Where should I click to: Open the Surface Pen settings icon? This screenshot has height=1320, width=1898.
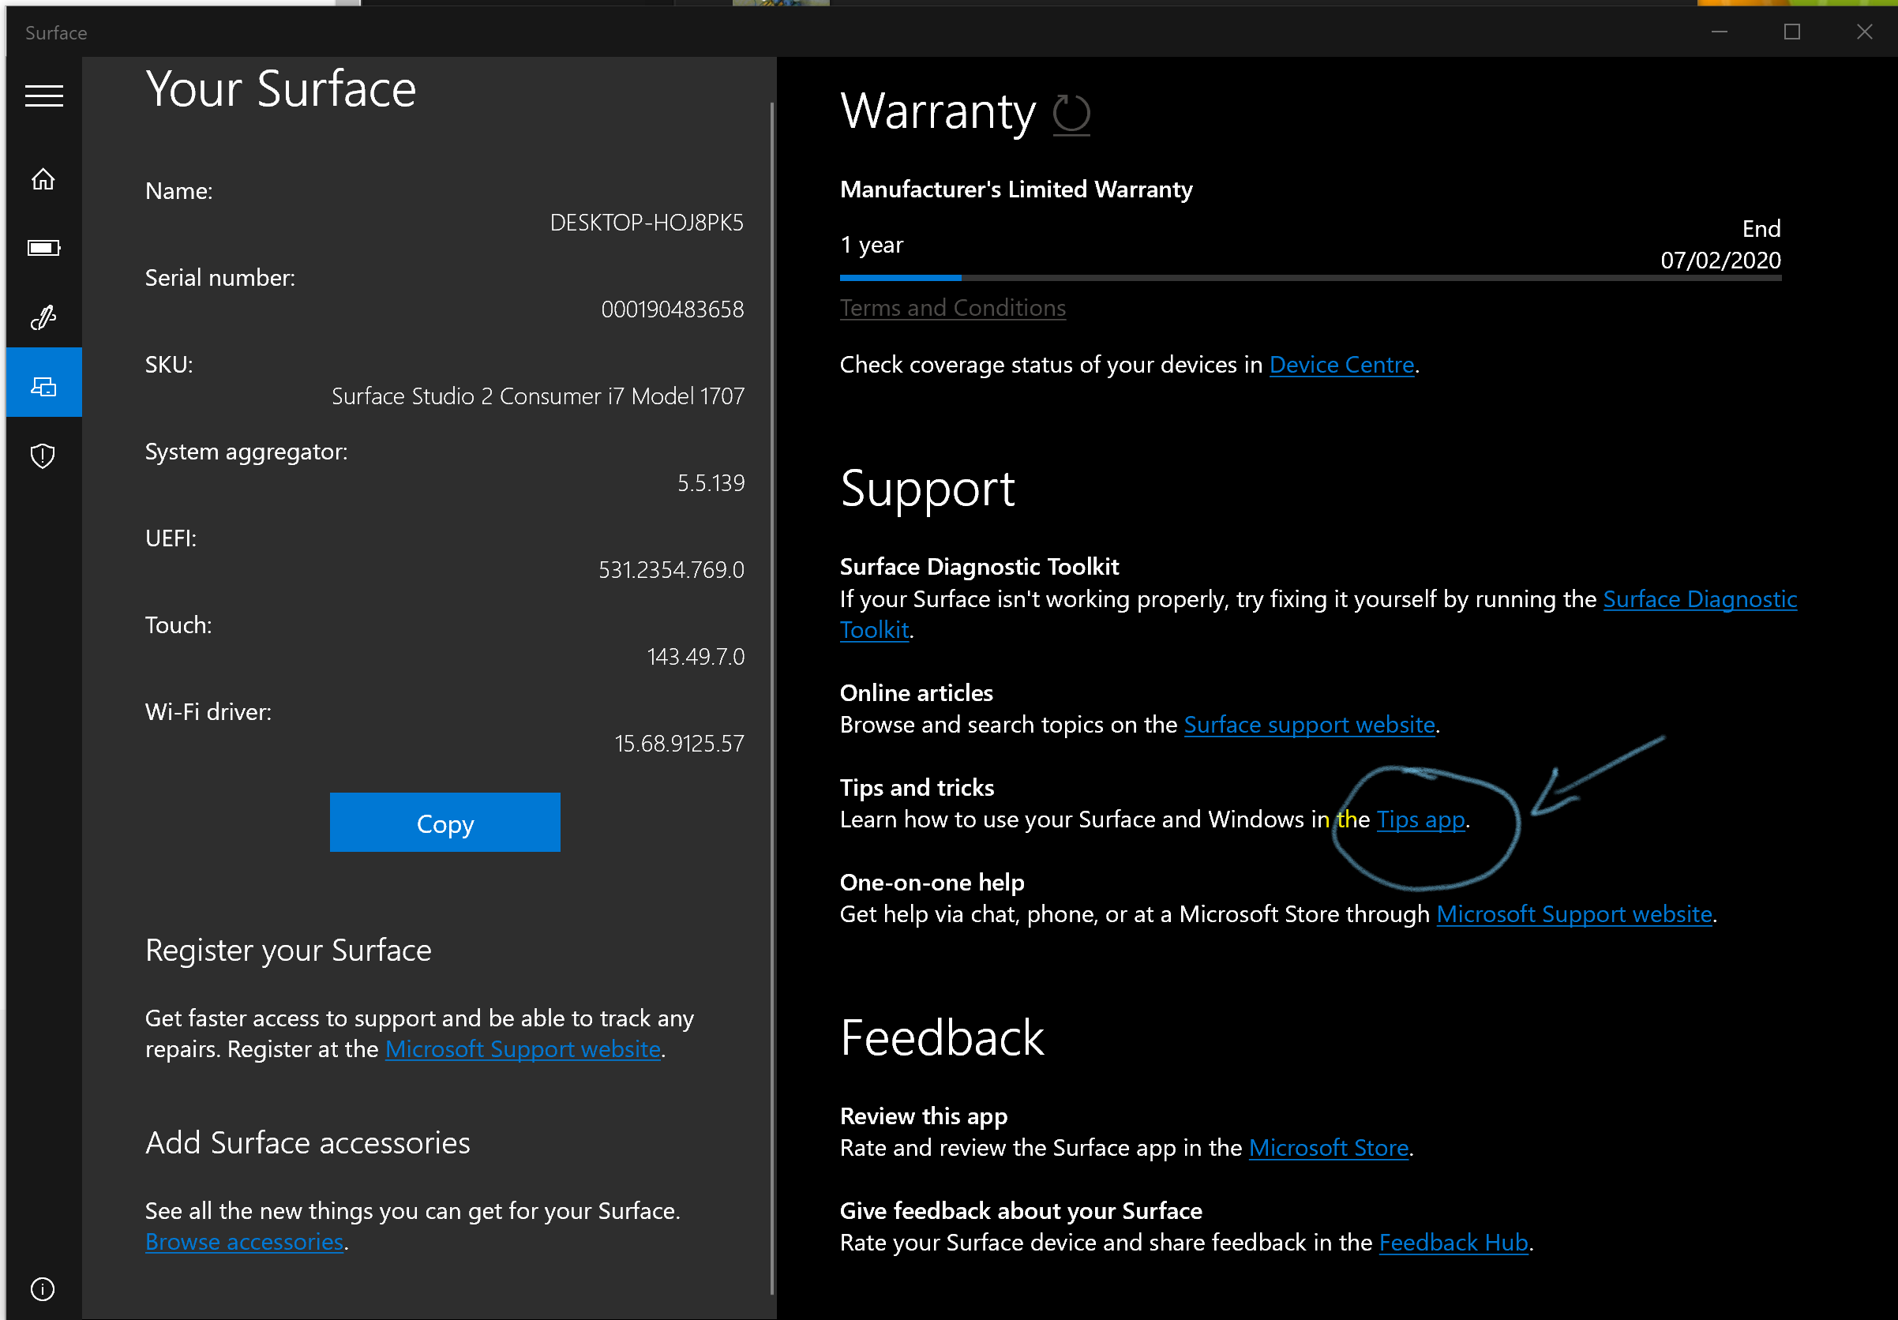(x=43, y=317)
